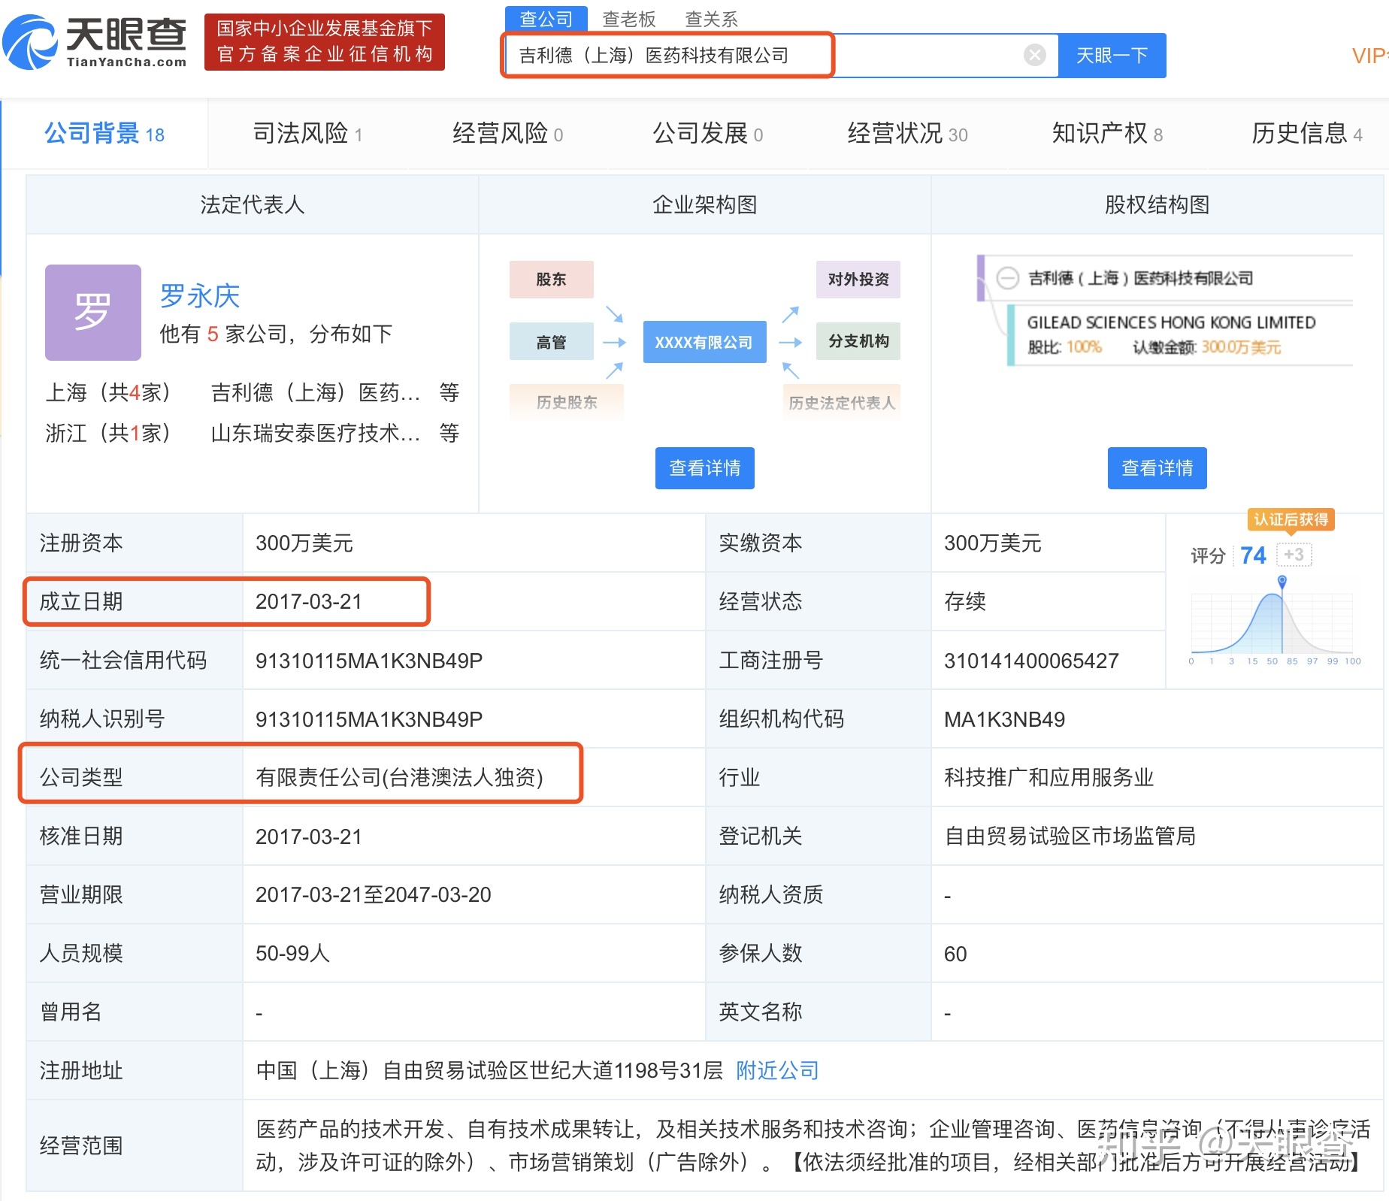Open the 经营状况 section tab

(907, 134)
